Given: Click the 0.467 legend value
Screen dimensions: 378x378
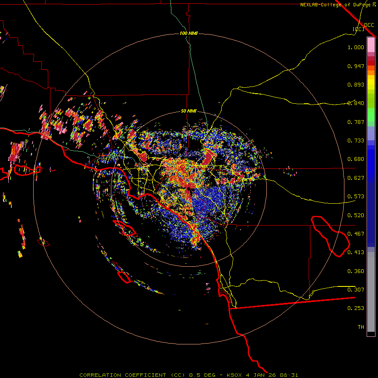Looking at the screenshot, I should coord(356,234).
